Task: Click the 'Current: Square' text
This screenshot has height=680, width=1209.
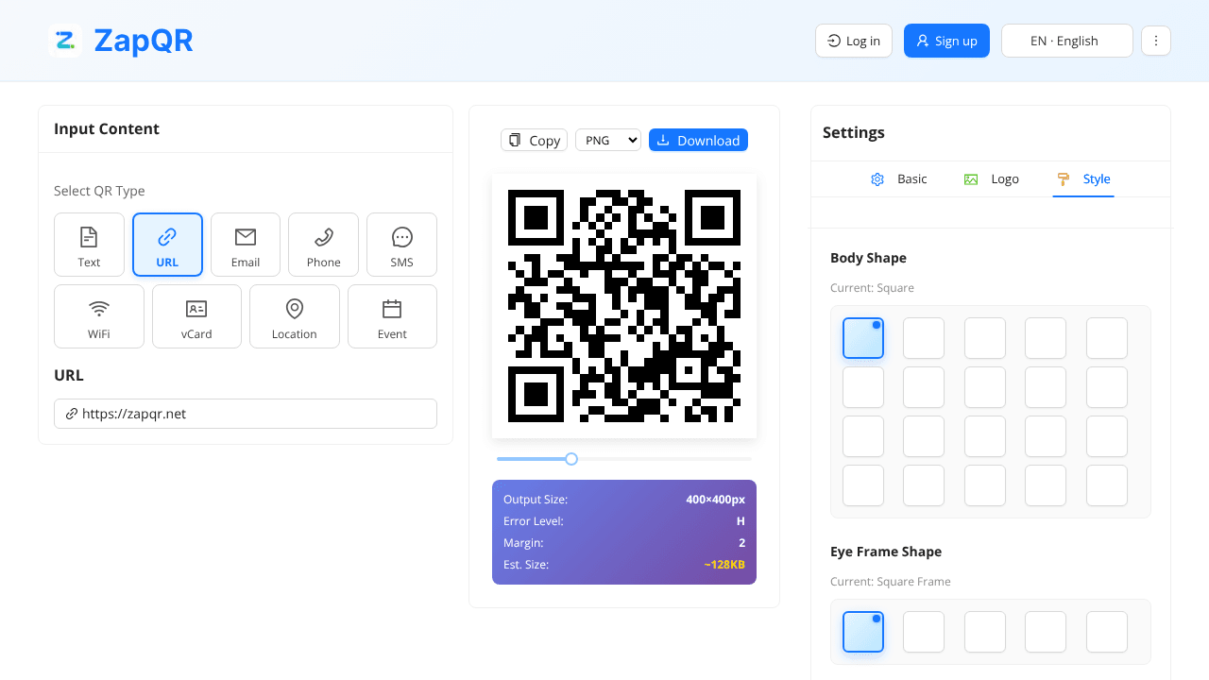Action: click(x=872, y=288)
